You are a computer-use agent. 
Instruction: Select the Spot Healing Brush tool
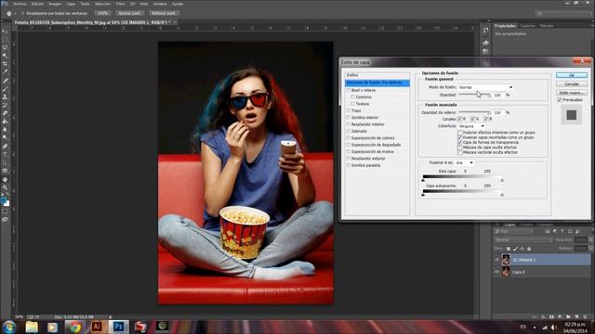coord(5,81)
